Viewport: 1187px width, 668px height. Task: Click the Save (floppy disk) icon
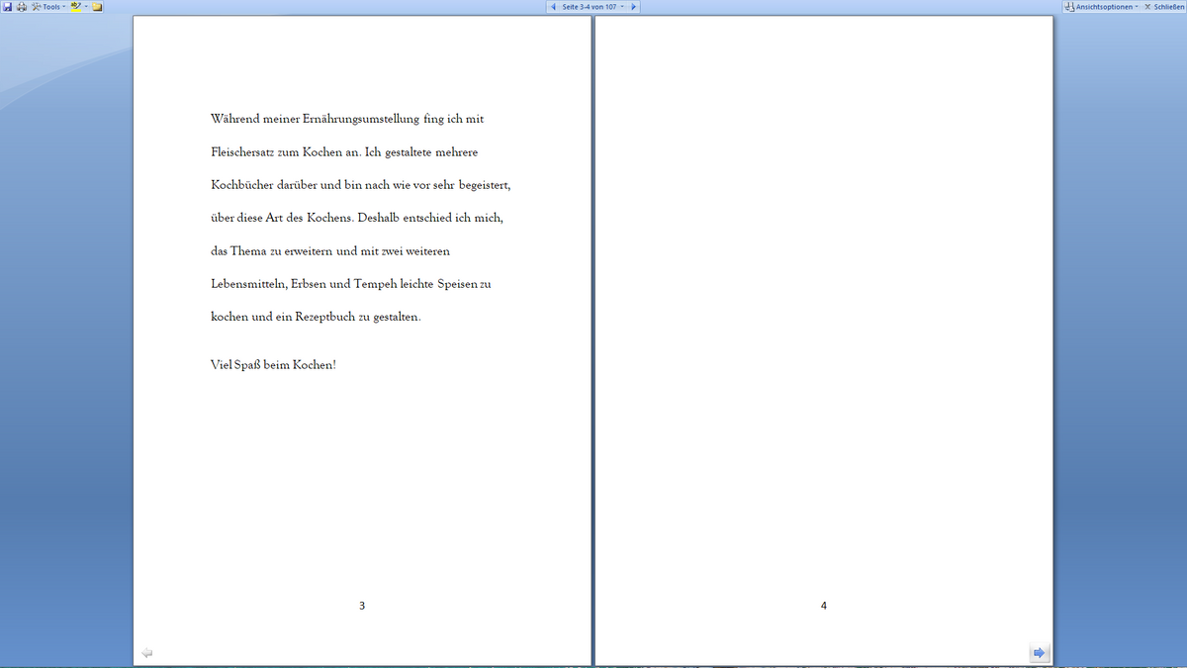coord(7,6)
